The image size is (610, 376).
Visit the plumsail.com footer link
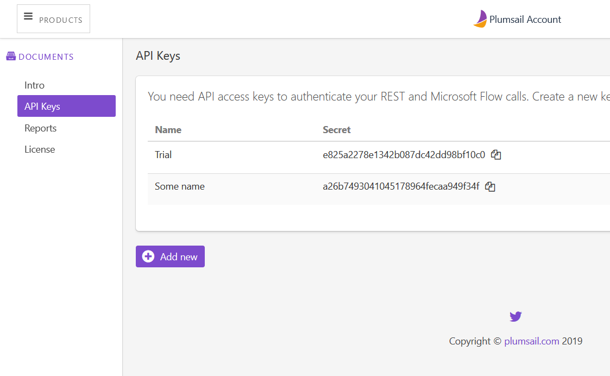click(x=531, y=341)
